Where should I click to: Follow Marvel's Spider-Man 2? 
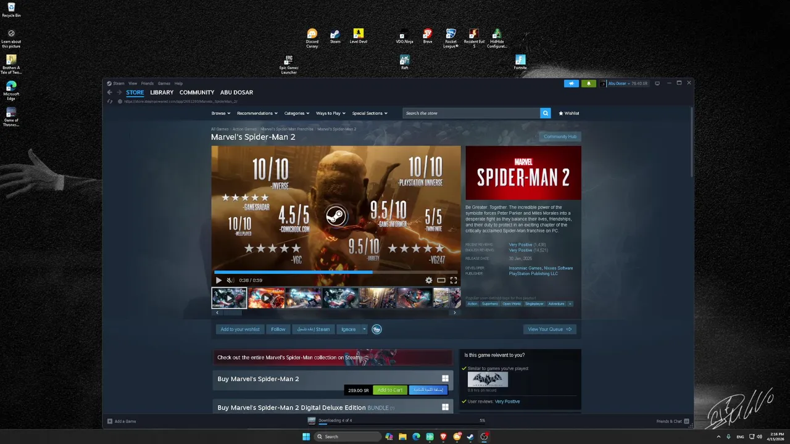(x=278, y=329)
